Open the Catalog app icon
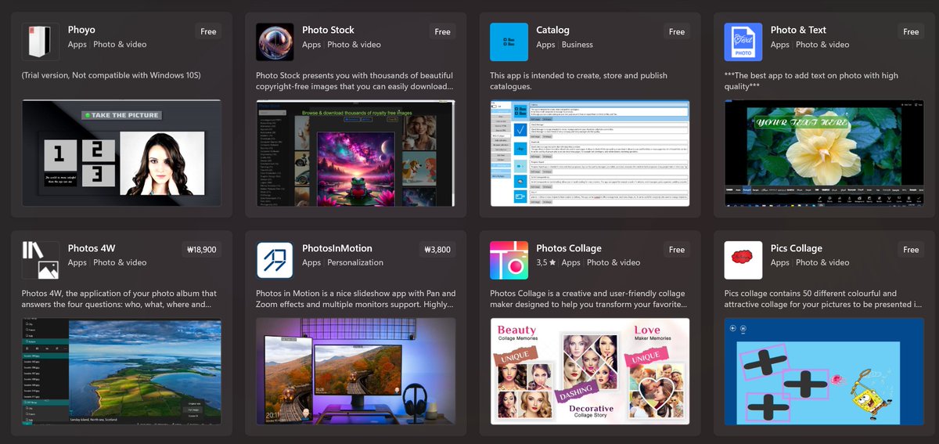This screenshot has height=444, width=939. point(509,42)
